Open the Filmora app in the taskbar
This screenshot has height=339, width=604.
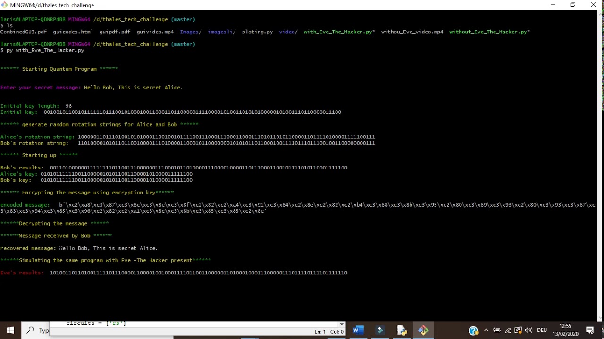tap(380, 330)
